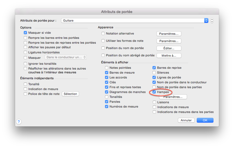Confirm the dialog with OK
This screenshot has width=234, height=148.
tap(205, 120)
